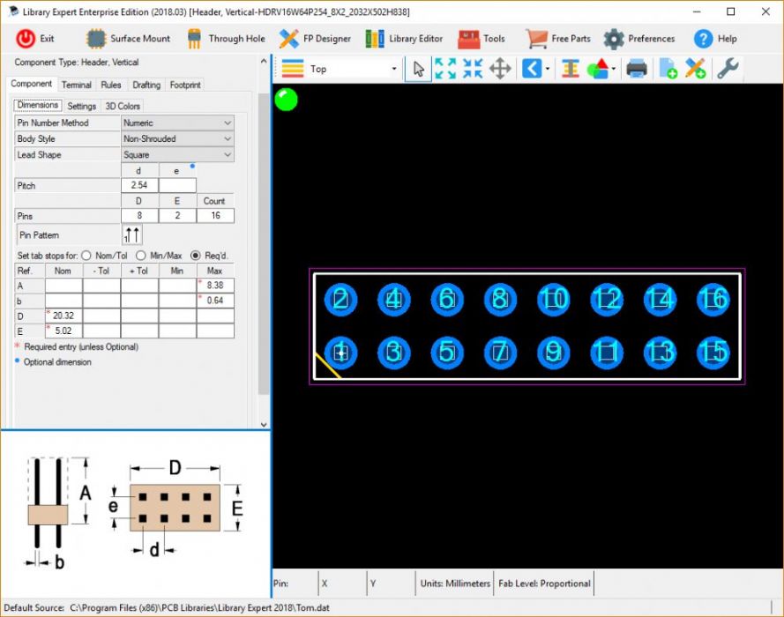The height and width of the screenshot is (617, 784).
Task: Open the 3D Colors tab
Action: tap(123, 106)
